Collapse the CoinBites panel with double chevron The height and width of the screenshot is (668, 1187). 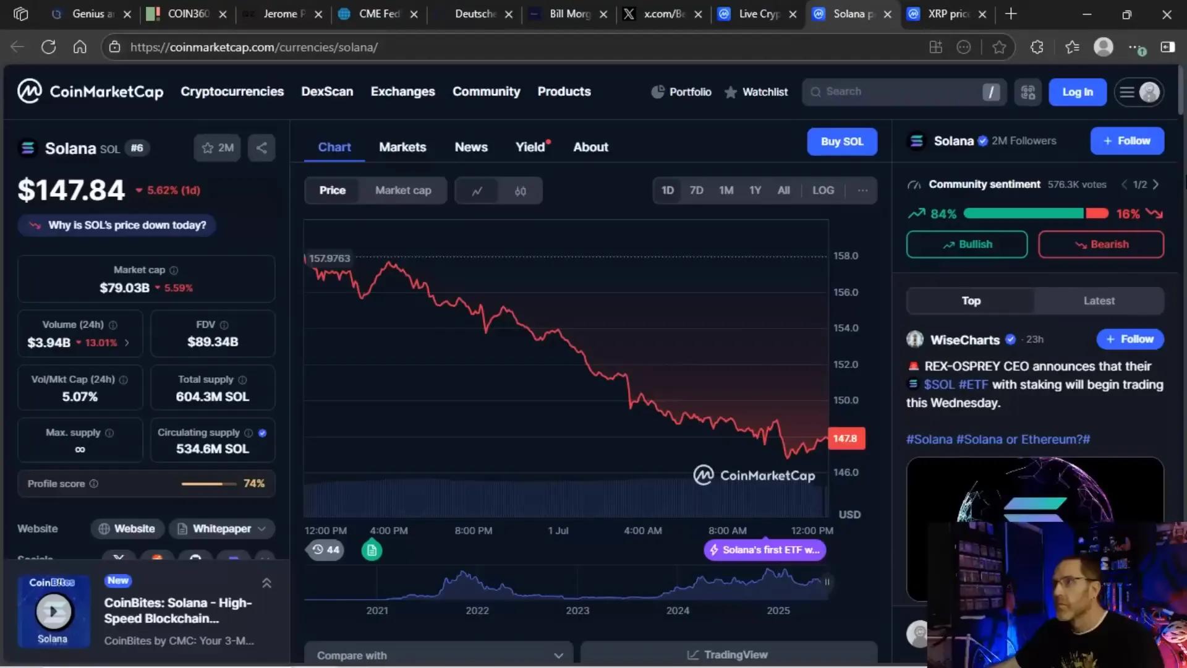coord(266,583)
